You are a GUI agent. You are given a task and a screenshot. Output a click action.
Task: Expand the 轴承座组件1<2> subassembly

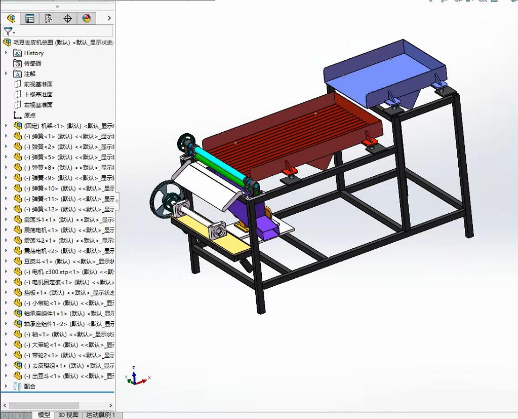coord(6,324)
